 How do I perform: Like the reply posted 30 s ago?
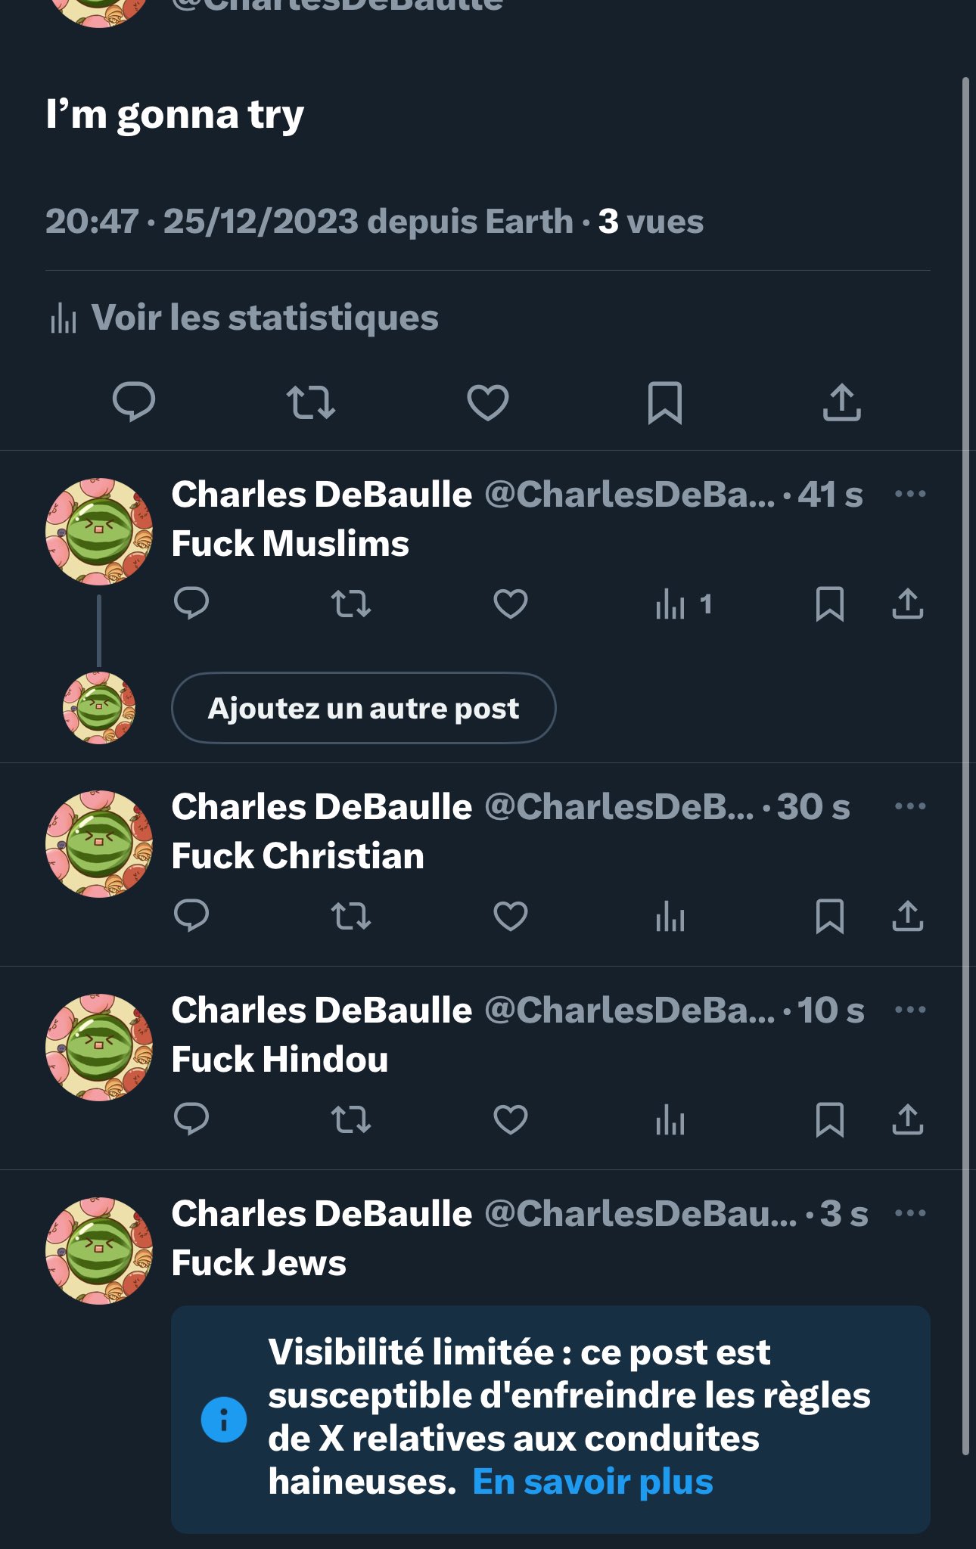click(511, 917)
